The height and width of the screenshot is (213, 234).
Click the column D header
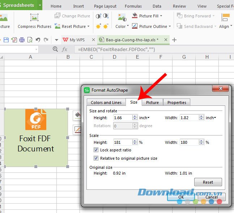114,57
